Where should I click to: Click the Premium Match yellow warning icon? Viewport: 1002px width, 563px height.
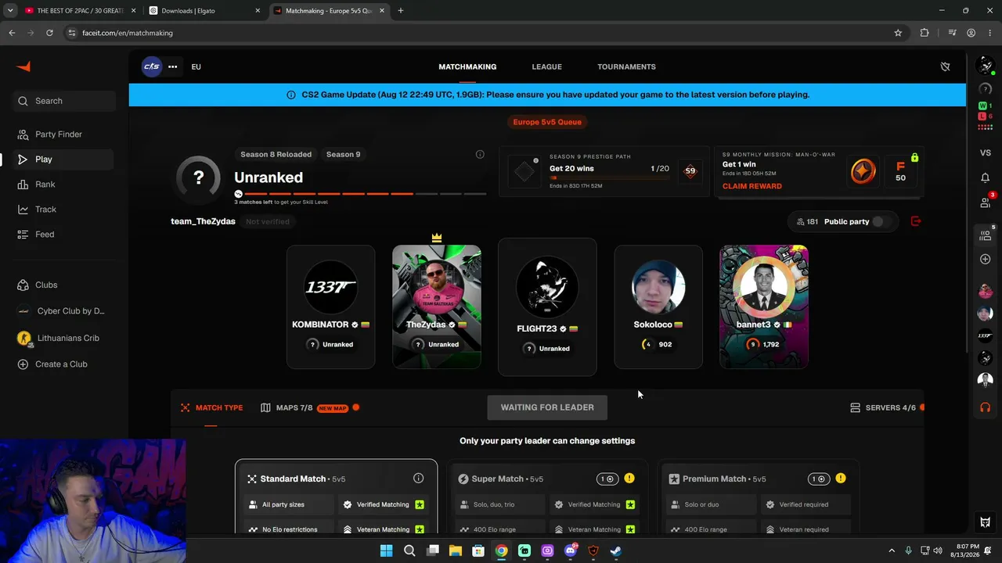click(x=841, y=479)
